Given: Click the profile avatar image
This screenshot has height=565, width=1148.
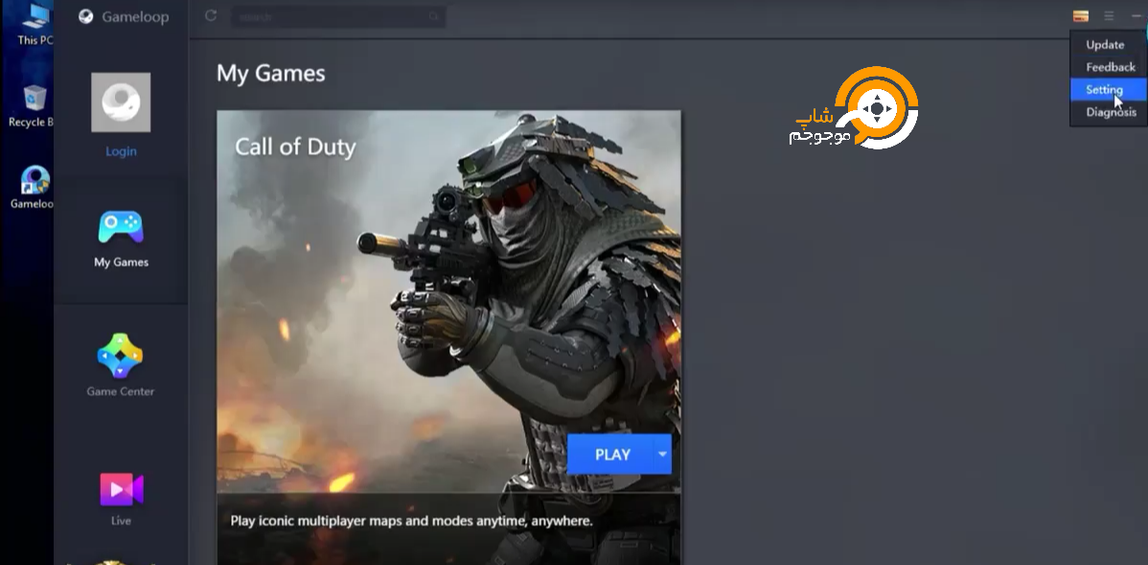Looking at the screenshot, I should point(121,102).
